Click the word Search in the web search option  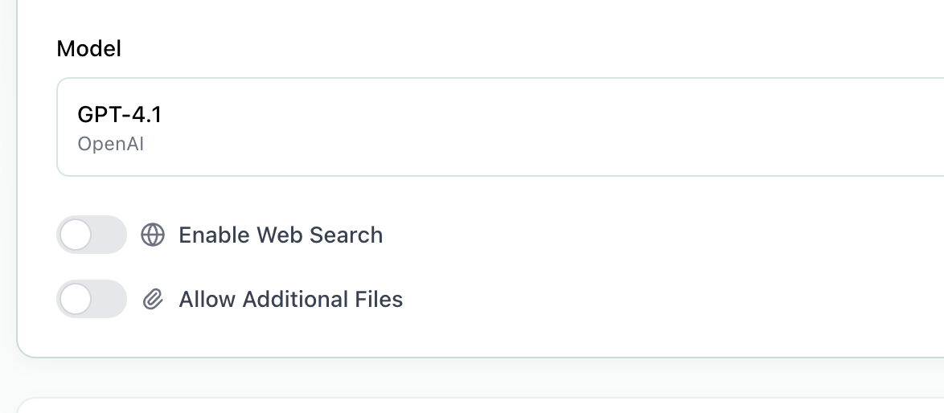pyautogui.click(x=347, y=235)
